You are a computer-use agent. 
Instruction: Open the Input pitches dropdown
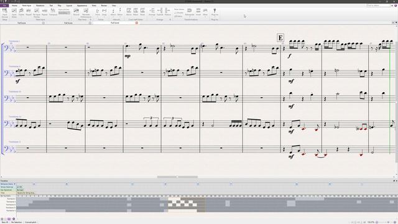(x=64, y=12)
